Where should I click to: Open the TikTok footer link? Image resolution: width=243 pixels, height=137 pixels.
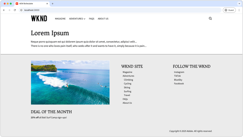pos(177,76)
